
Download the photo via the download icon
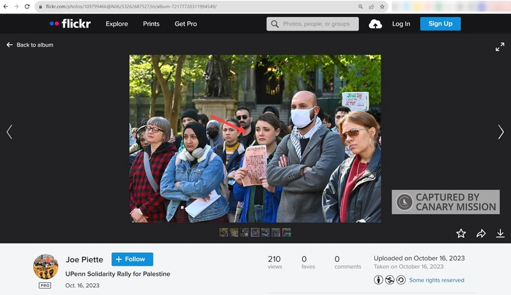tap(500, 234)
